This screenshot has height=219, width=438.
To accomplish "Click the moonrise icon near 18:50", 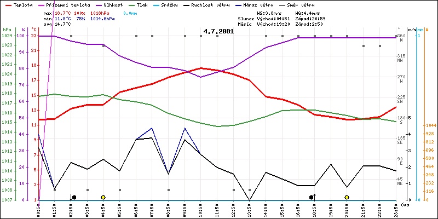I will click(312, 197).
